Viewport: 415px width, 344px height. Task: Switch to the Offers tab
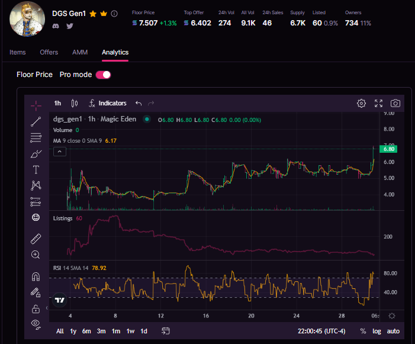[49, 52]
